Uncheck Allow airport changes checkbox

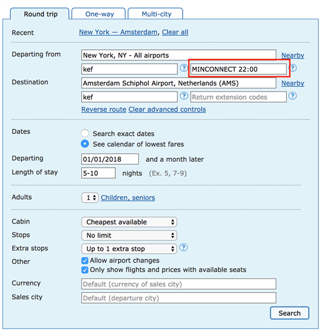pyautogui.click(x=85, y=261)
